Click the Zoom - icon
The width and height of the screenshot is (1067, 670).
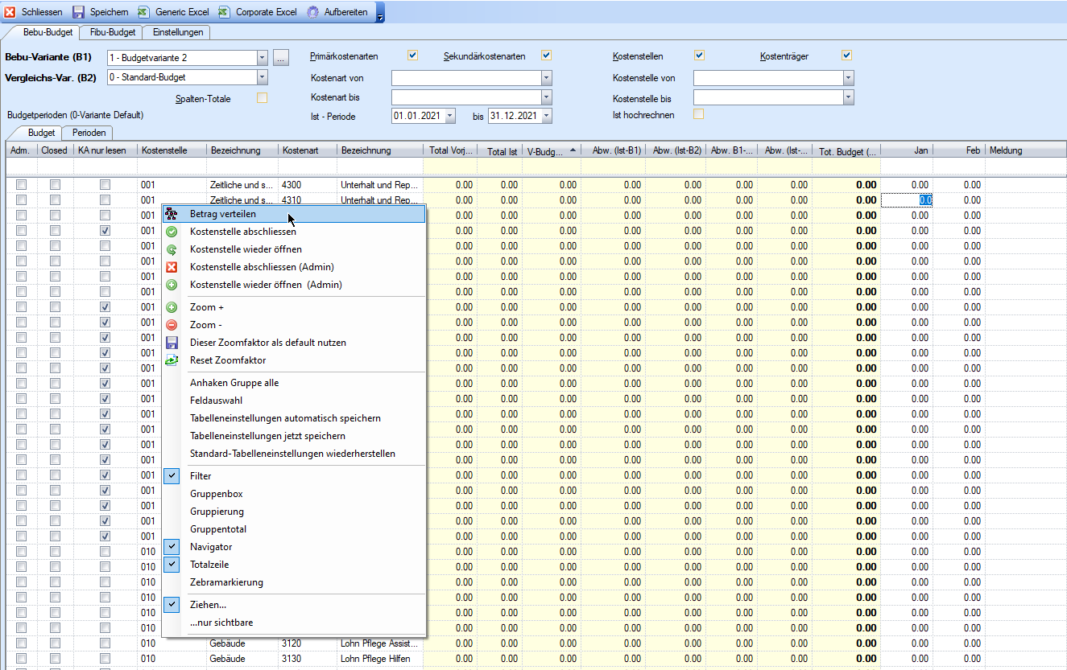click(172, 325)
